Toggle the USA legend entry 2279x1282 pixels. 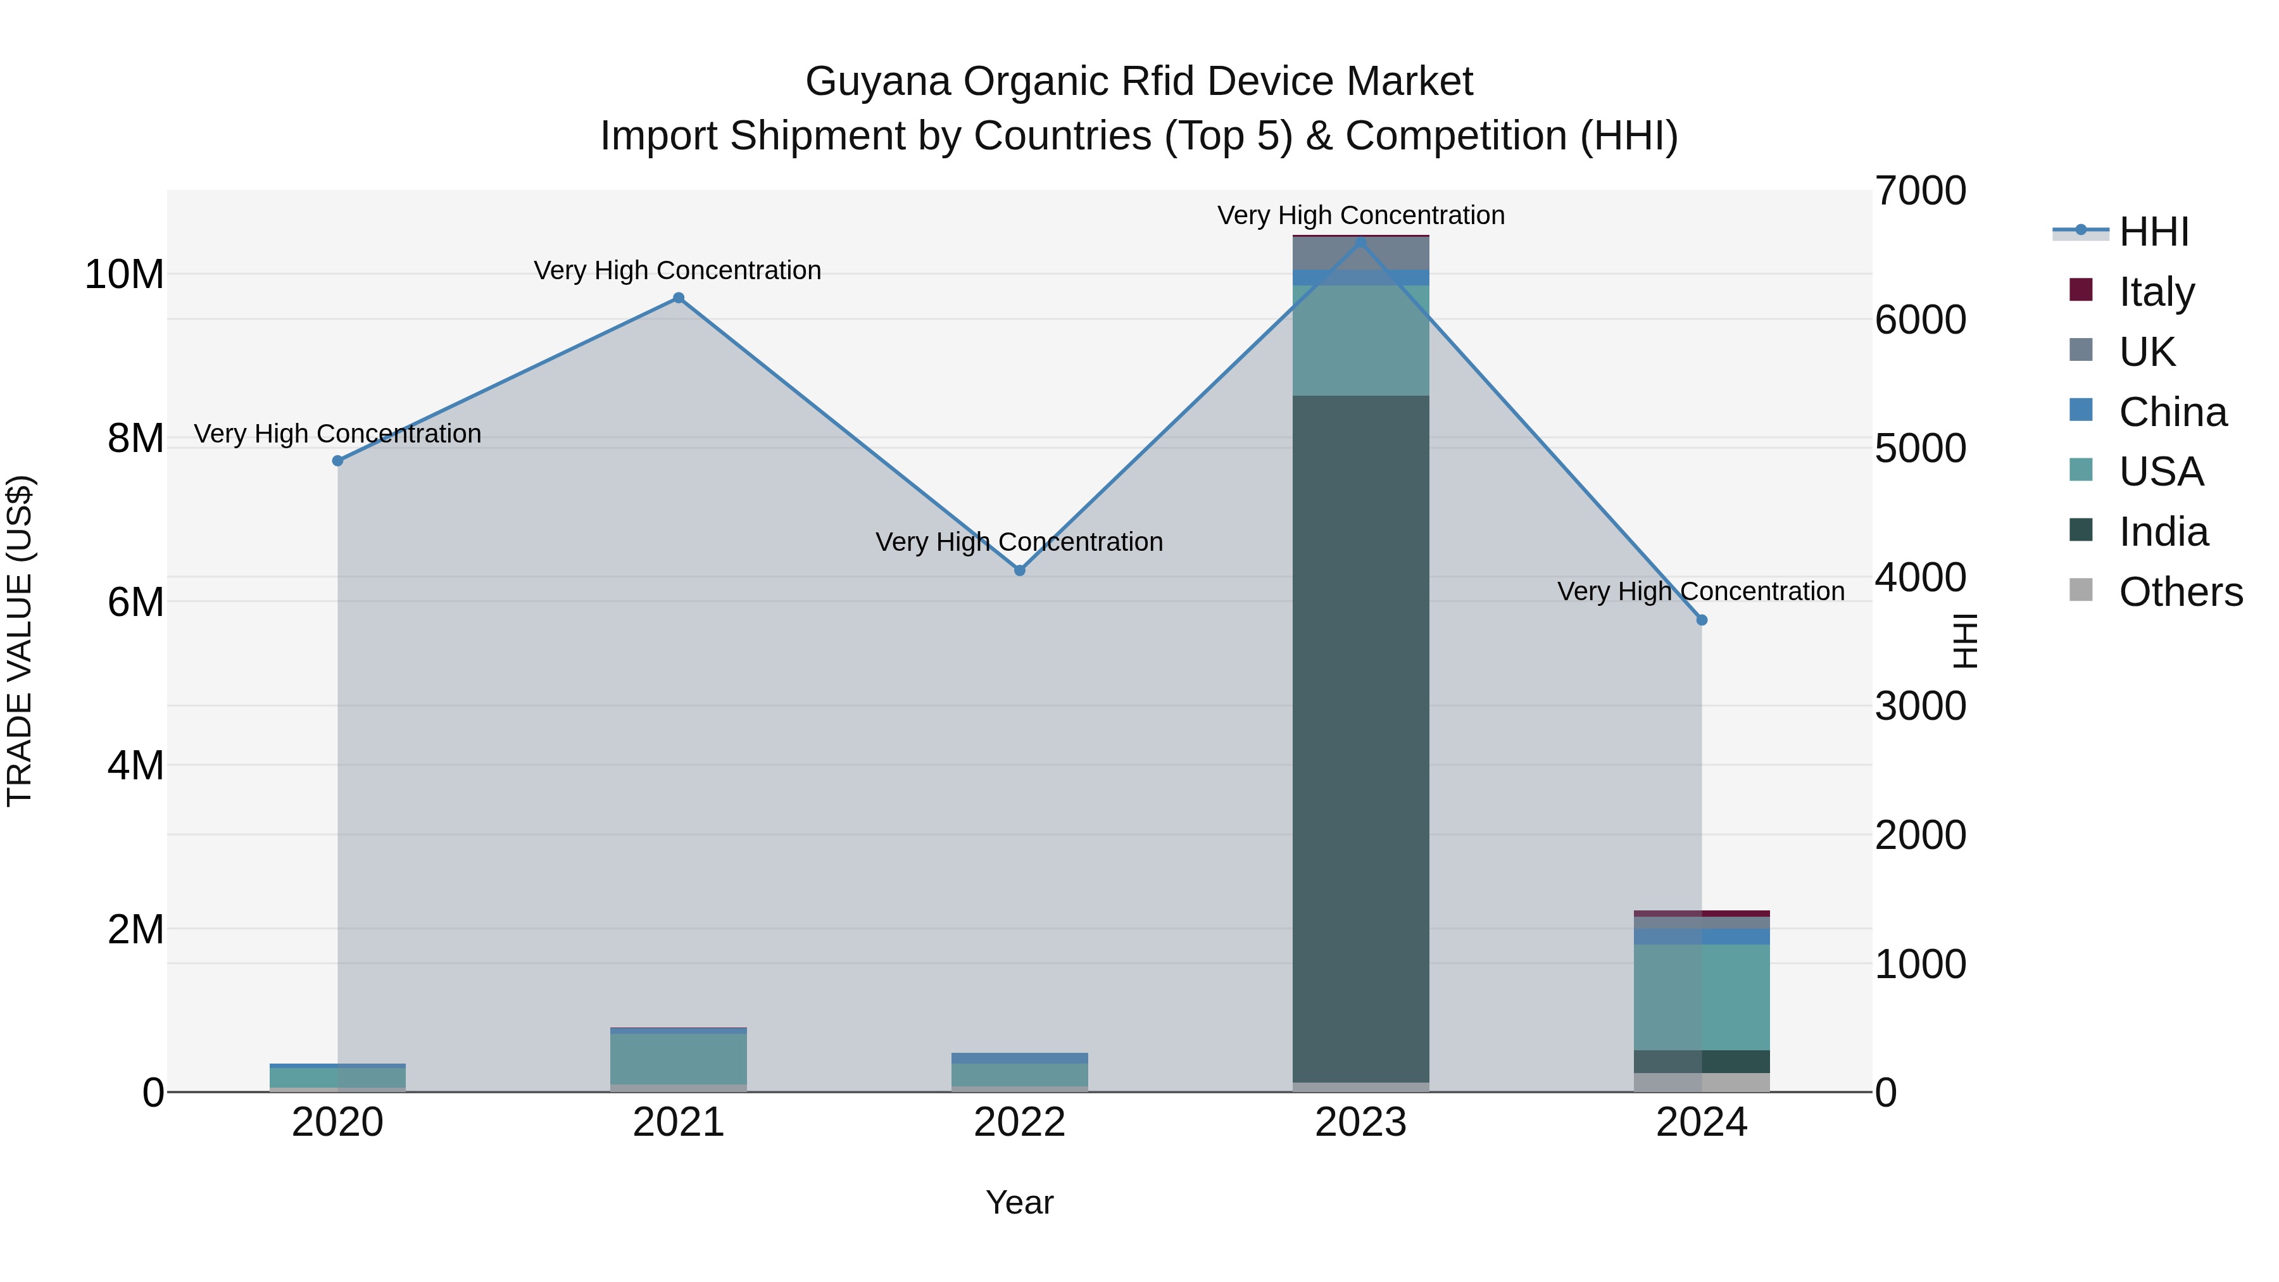pyautogui.click(x=2137, y=470)
